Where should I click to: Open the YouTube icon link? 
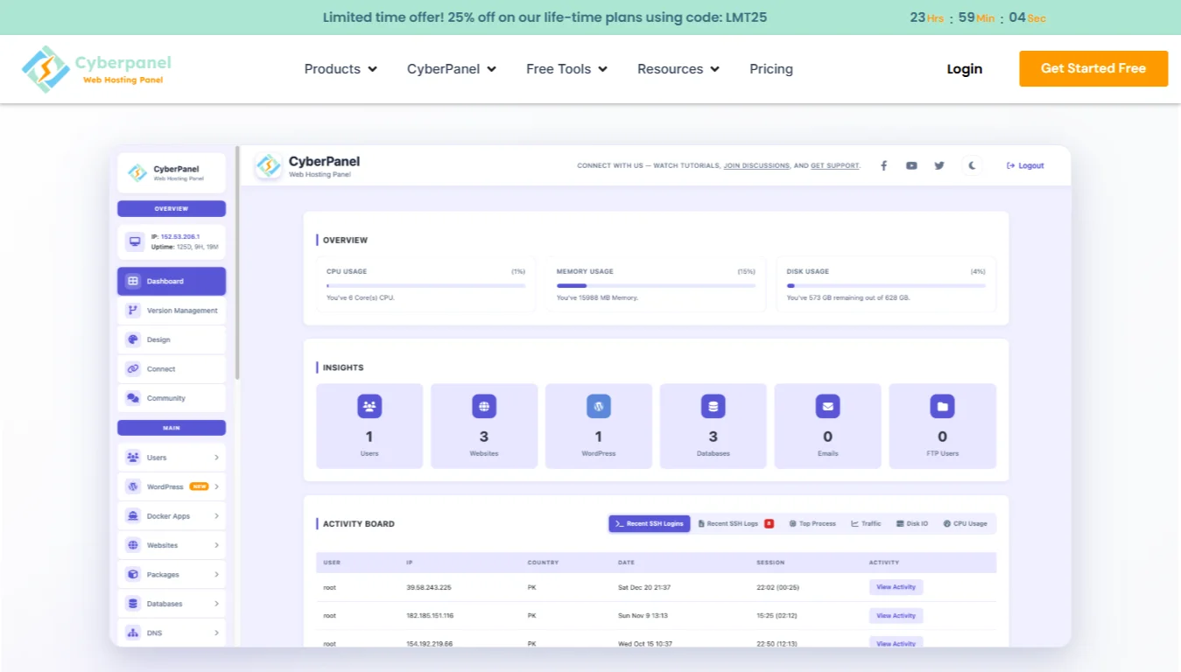click(x=911, y=165)
